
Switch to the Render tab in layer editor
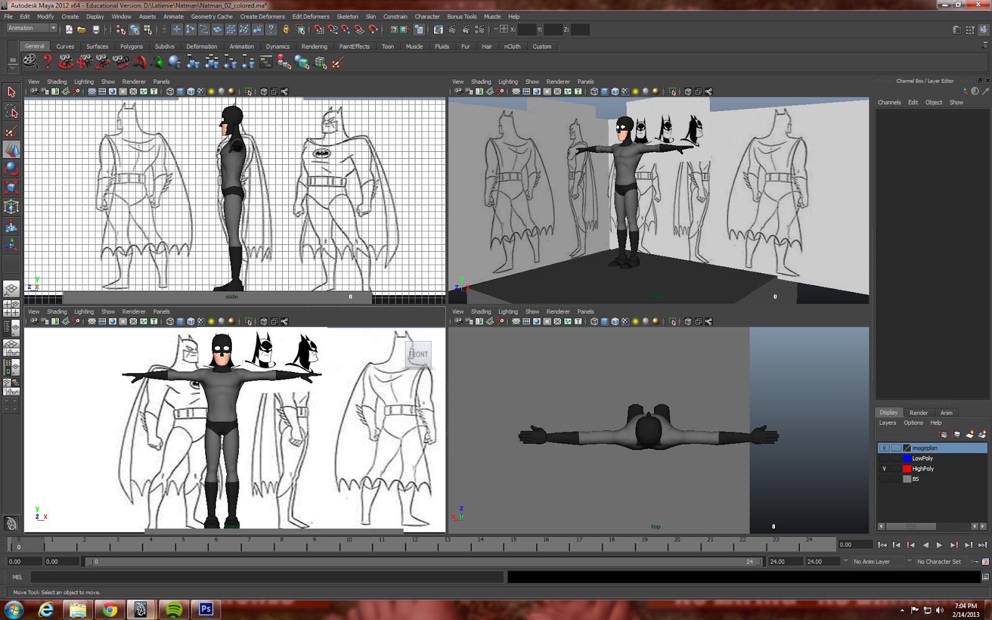pos(919,412)
